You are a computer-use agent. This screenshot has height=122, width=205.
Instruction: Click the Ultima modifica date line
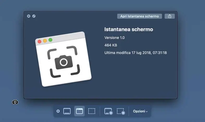pos(135,53)
